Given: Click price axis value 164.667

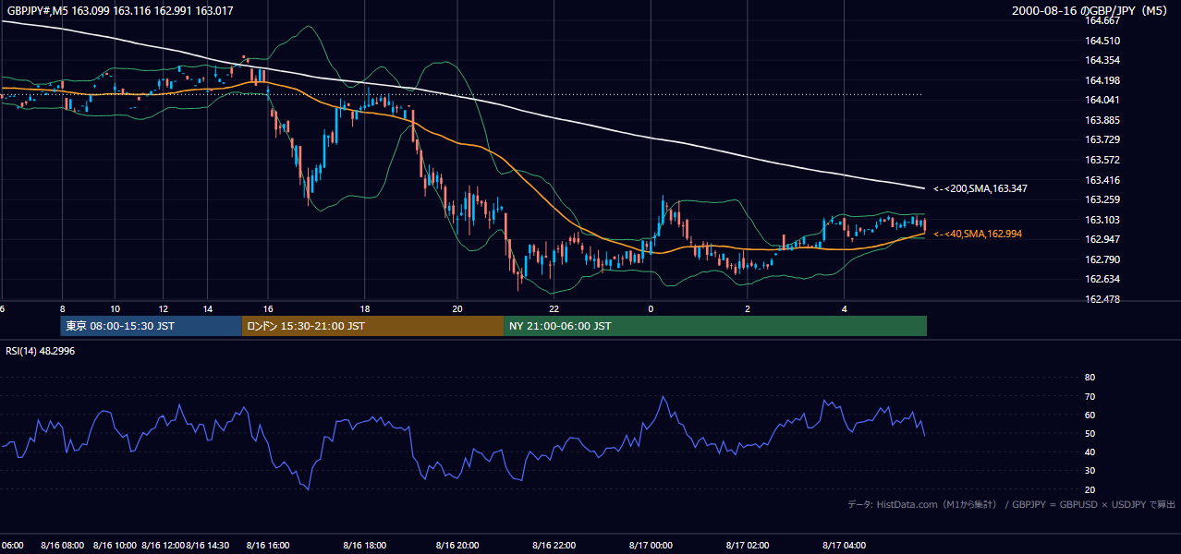Looking at the screenshot, I should pyautogui.click(x=1102, y=20).
